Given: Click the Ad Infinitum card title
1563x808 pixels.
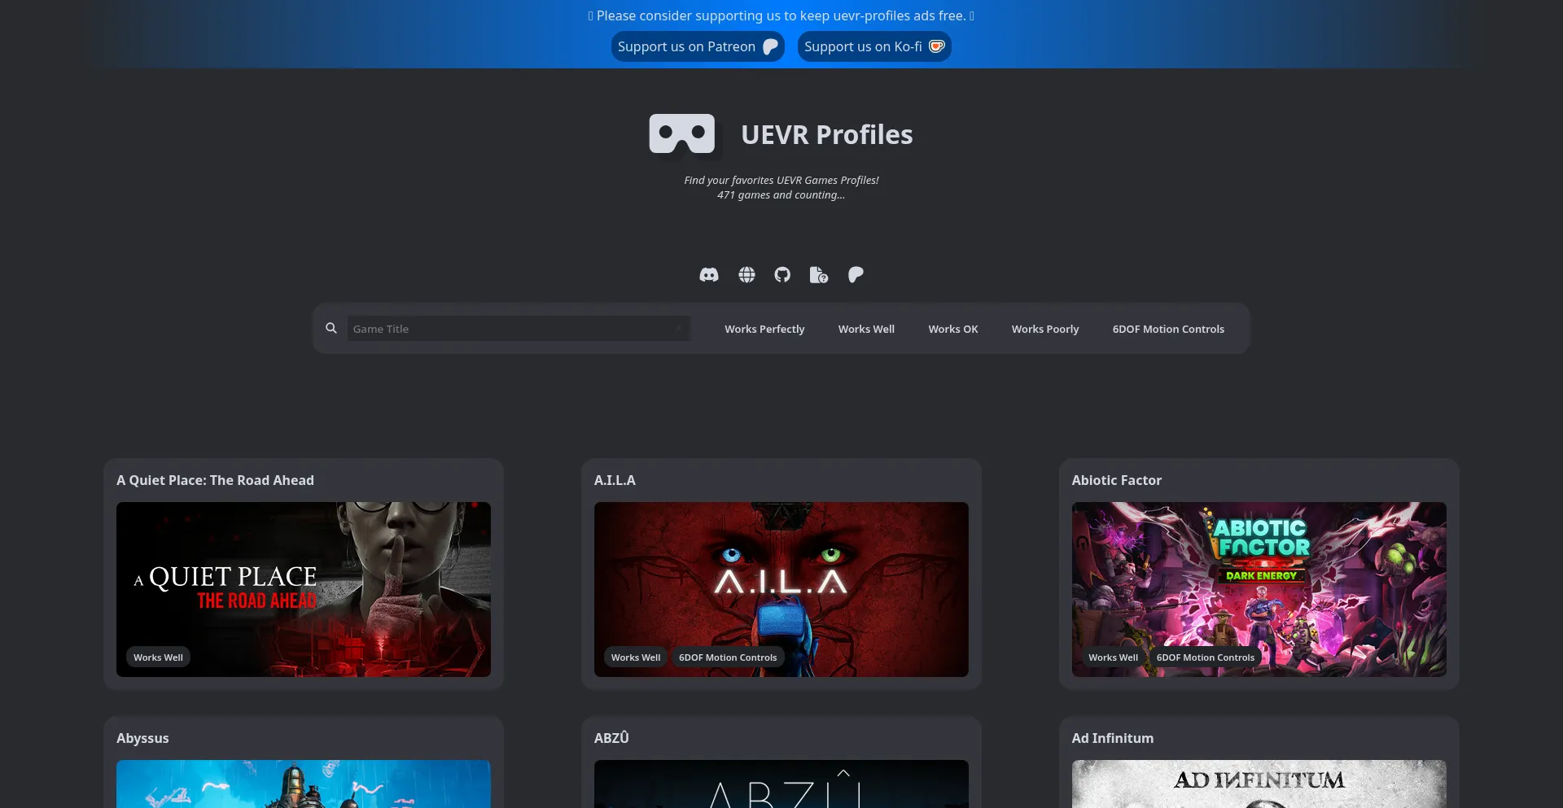Looking at the screenshot, I should (x=1112, y=738).
